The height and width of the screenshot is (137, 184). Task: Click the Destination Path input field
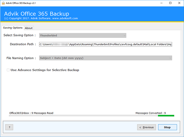(x=106, y=44)
